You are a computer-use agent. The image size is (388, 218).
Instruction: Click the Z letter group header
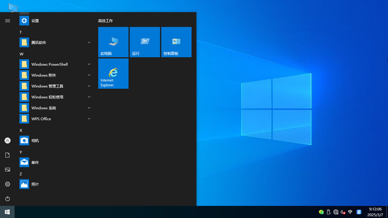pos(21,174)
